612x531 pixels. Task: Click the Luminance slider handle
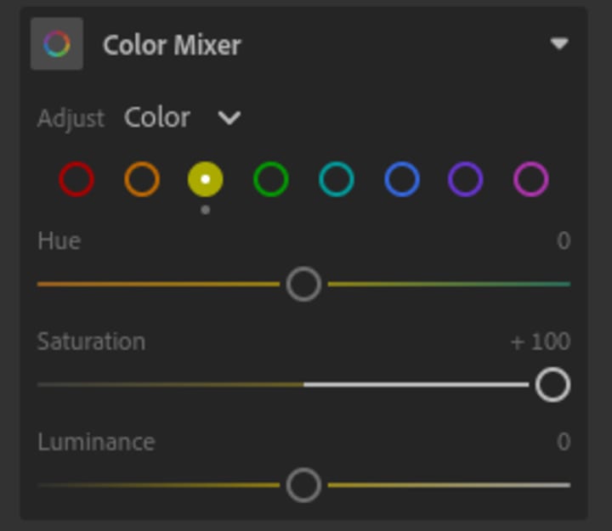click(303, 485)
